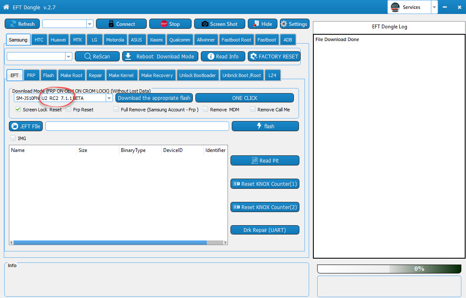Image resolution: width=466 pixels, height=298 pixels.
Task: Click the BinaryType column header
Action: 140,150
